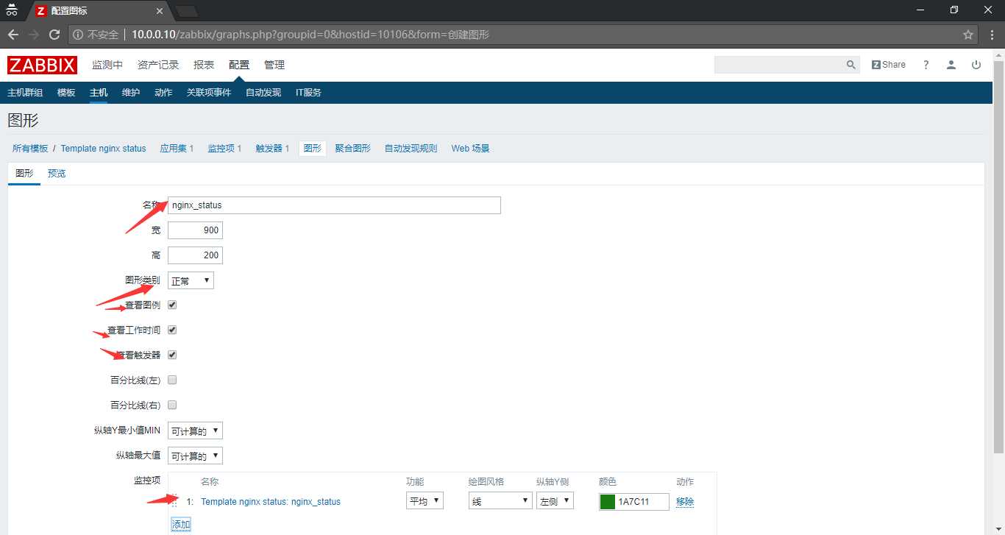This screenshot has height=535, width=1005.
Task: Open the 功能 dropdown showing 平均
Action: [425, 501]
